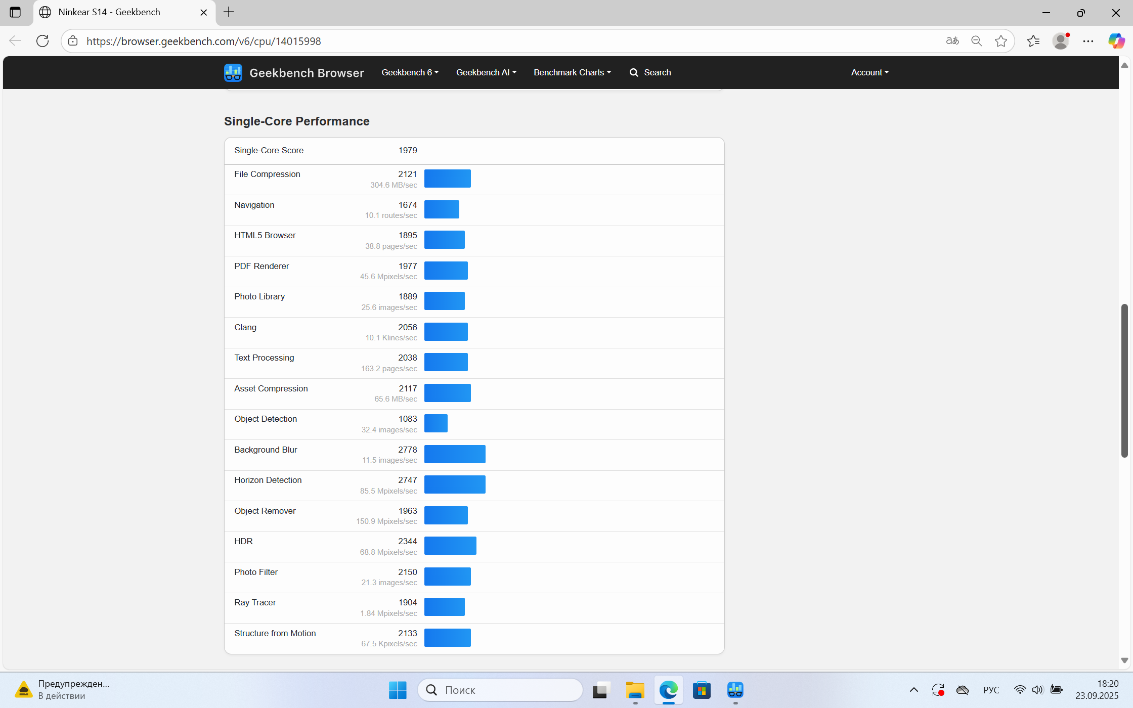The width and height of the screenshot is (1133, 708).
Task: Click the Geekbench Browser logo icon
Action: pos(233,73)
